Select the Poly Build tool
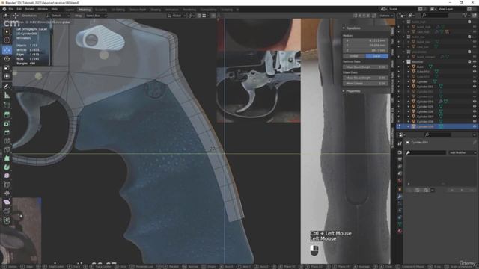This screenshot has height=269, width=479. 7,158
